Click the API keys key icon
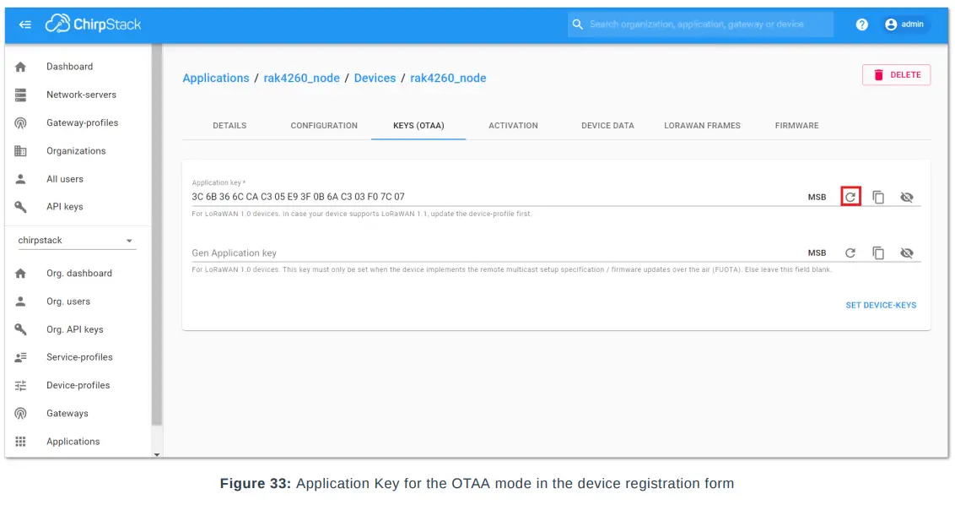This screenshot has width=955, height=505. click(21, 207)
